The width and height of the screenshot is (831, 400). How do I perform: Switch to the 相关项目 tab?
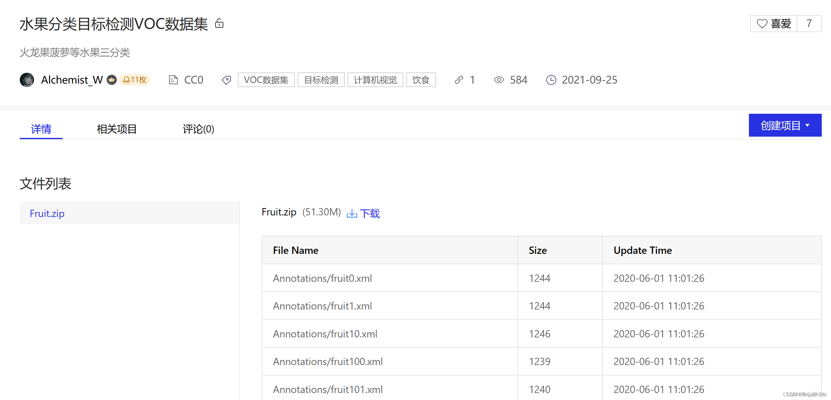point(116,129)
